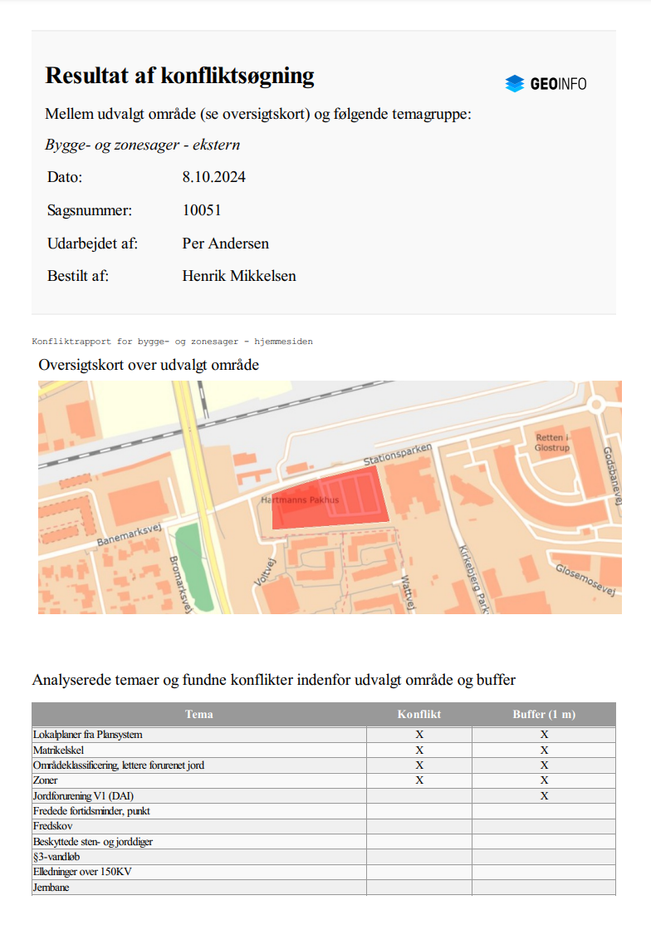Screen dimensions: 651x930
Task: Click the '§3-vandløb' row label
Action: pyautogui.click(x=56, y=857)
